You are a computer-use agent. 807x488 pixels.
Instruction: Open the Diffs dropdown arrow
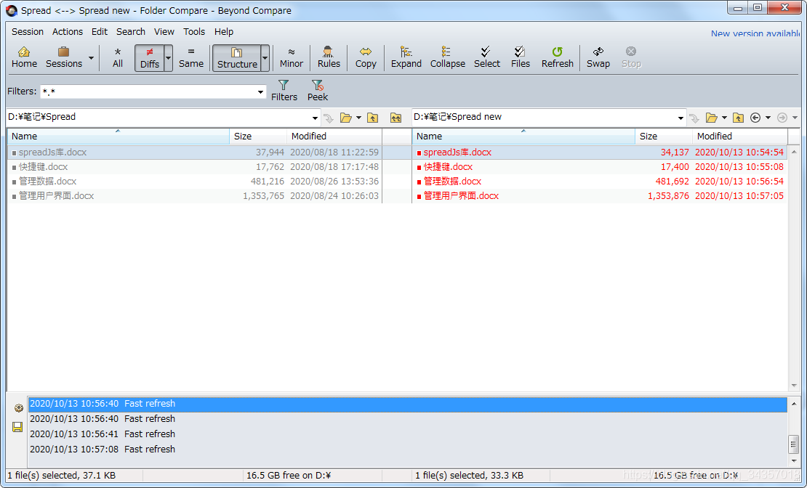point(168,57)
